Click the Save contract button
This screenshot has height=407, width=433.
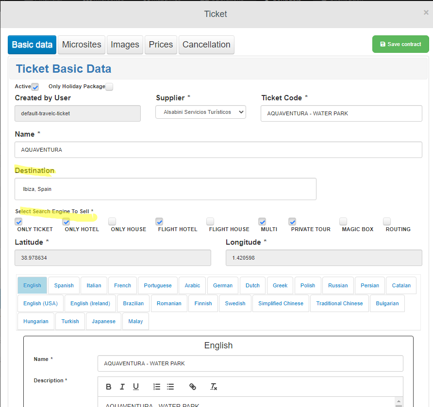click(400, 44)
